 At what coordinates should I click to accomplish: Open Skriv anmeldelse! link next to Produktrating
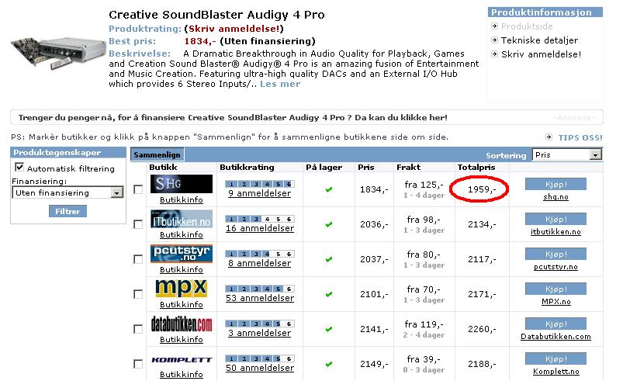click(x=234, y=29)
